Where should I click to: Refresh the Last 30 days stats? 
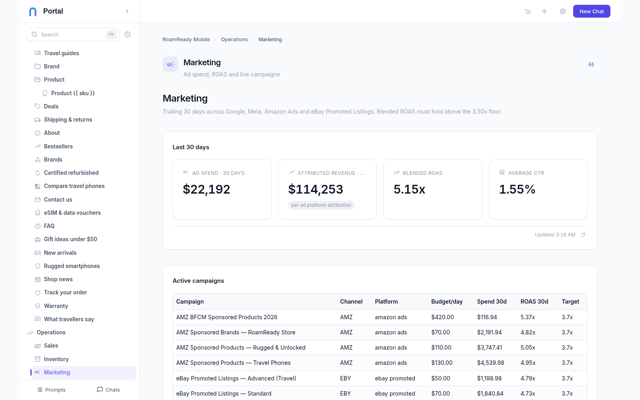(583, 235)
